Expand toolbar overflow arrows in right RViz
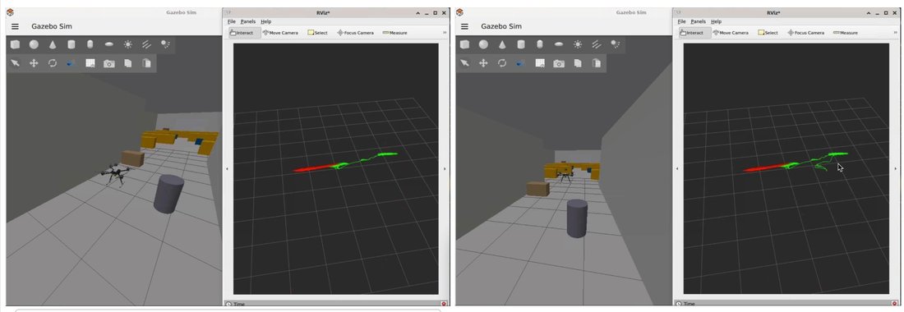Screen dimensions: 904x312 [895, 33]
